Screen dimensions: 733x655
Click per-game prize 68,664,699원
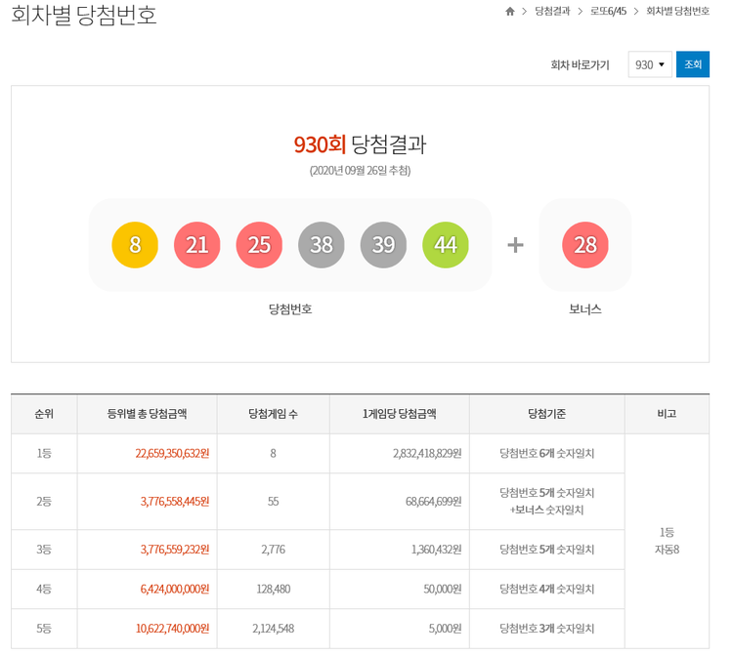click(x=433, y=502)
